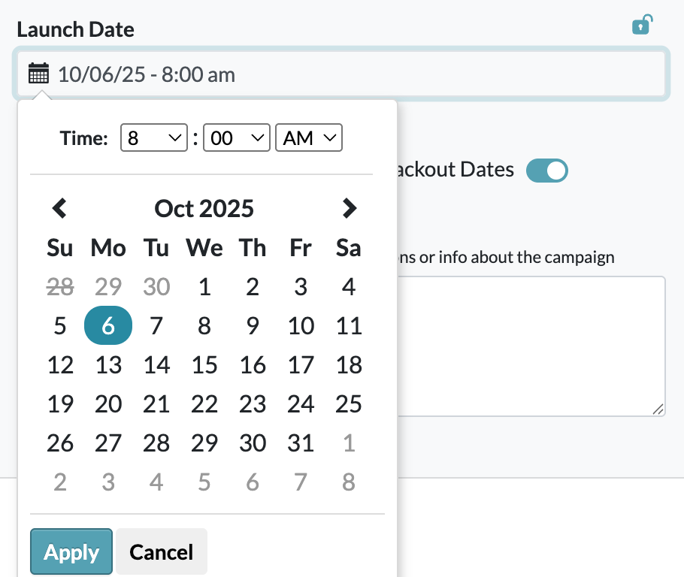Click the unlock padlock icon
The width and height of the screenshot is (684, 577).
coord(641,26)
